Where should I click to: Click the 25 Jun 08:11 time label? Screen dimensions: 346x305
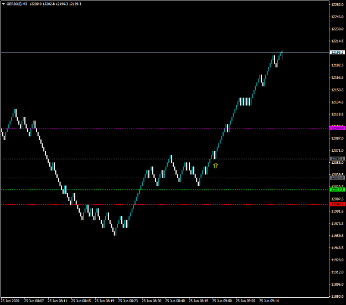point(58,301)
